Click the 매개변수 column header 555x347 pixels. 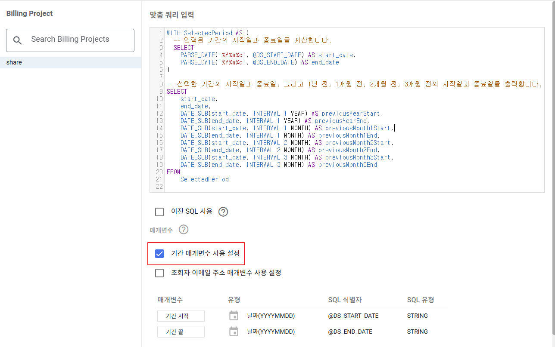pos(170,300)
